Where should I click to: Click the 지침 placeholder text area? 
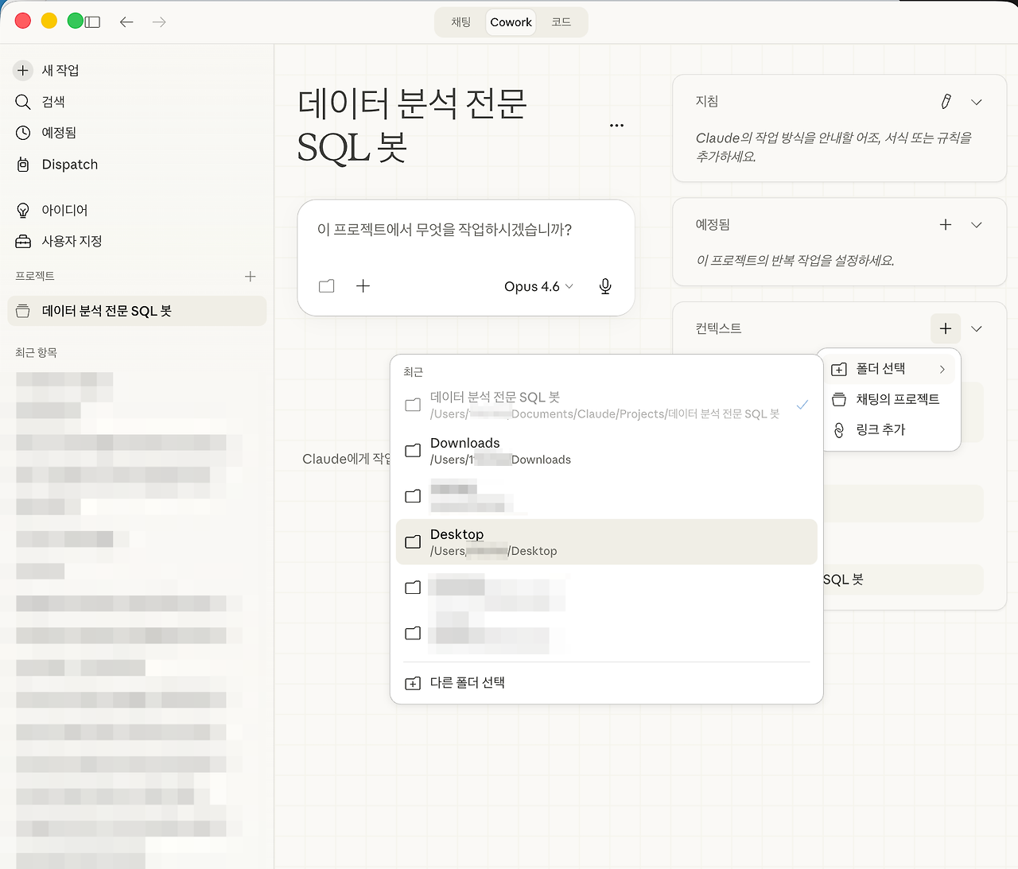tap(833, 147)
